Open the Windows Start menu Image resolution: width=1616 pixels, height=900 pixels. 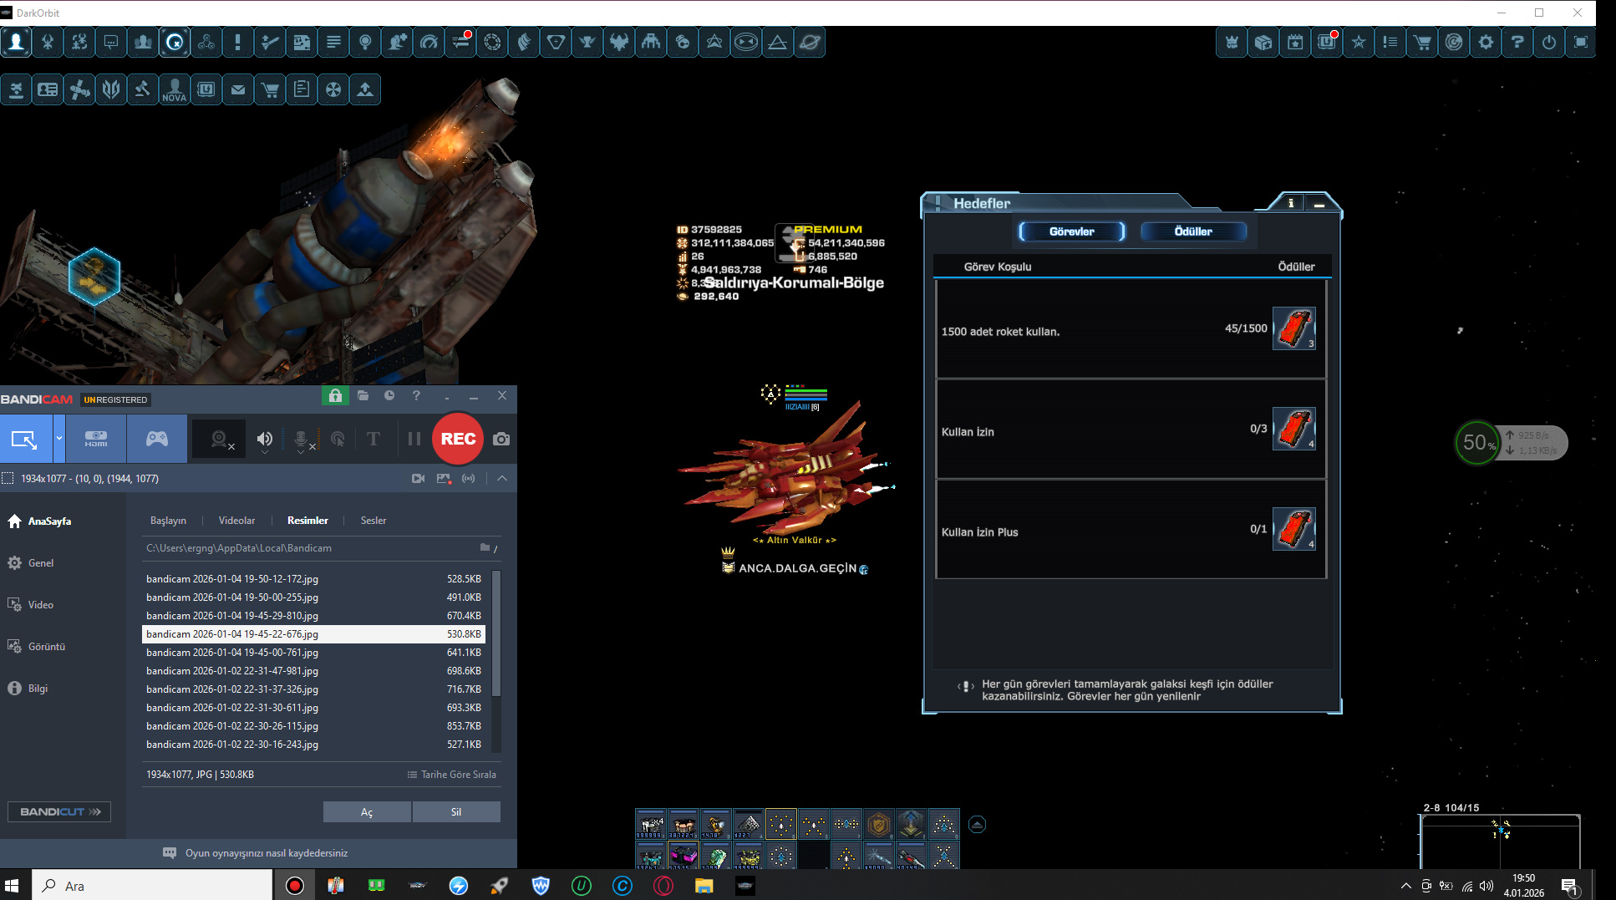(13, 886)
